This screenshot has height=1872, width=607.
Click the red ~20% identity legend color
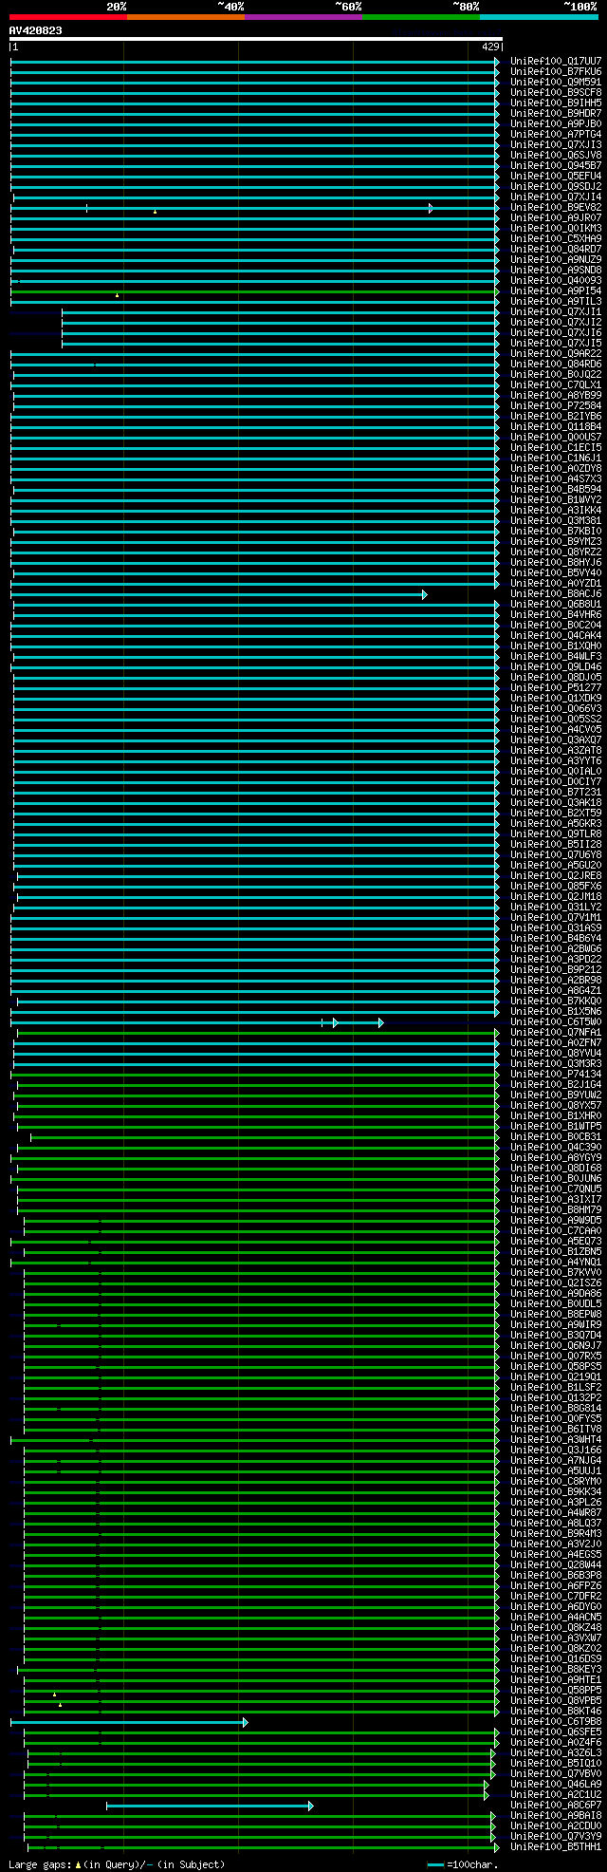pyautogui.click(x=67, y=17)
